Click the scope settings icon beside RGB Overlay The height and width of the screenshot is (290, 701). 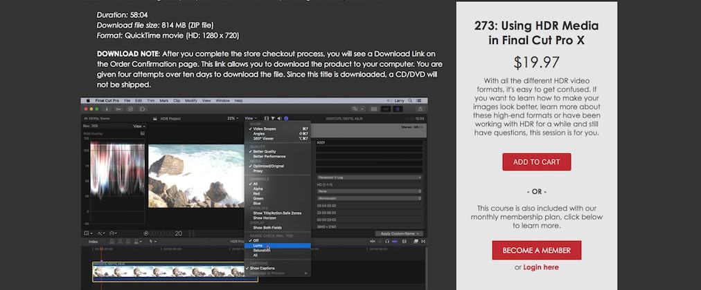(x=143, y=133)
